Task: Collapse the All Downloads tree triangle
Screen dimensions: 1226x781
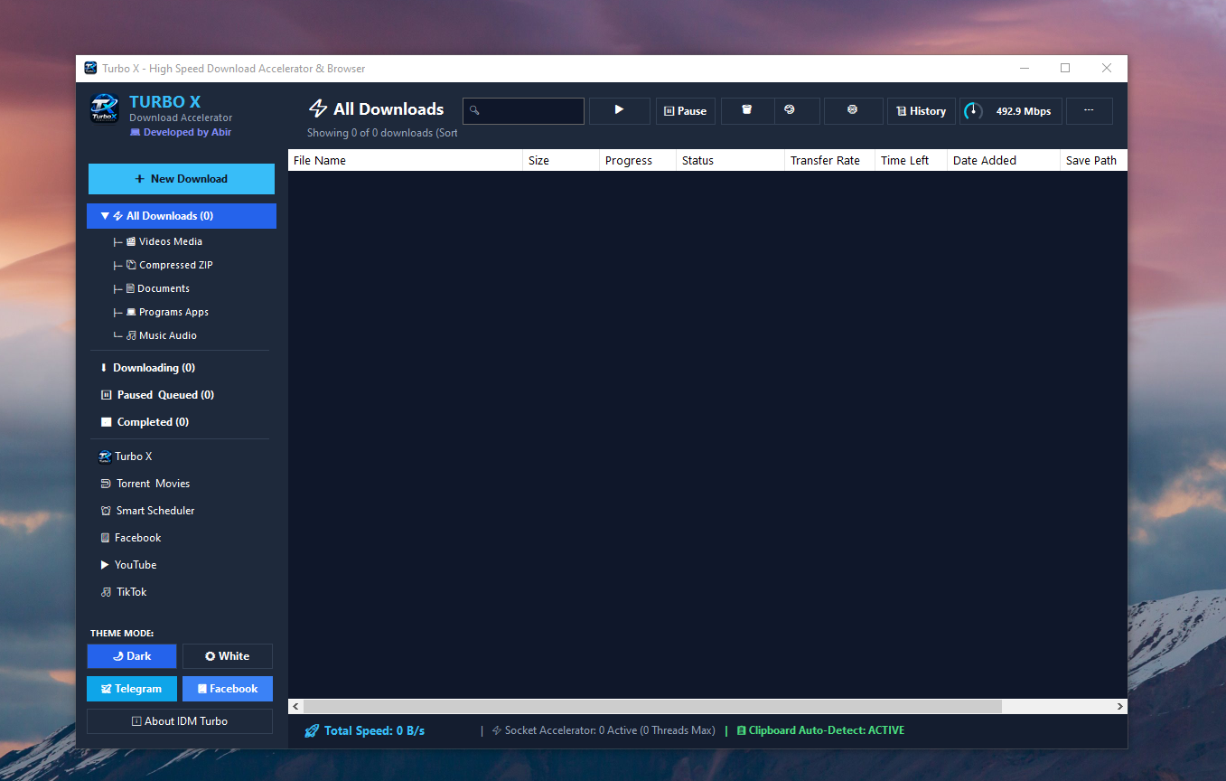Action: pos(105,216)
